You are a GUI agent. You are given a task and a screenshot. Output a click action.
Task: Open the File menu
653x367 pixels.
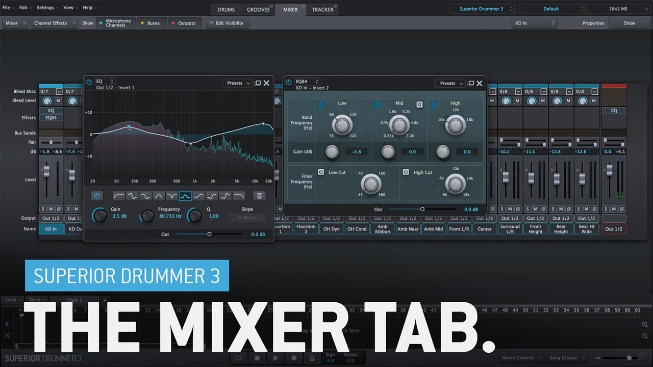pos(8,8)
